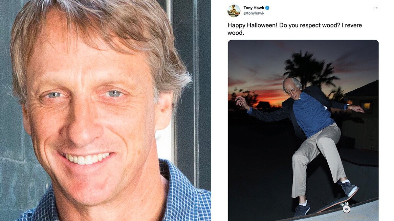Screen dimensions: 394x221
Task: Click the large smiling portrait photo
Action: [105, 110]
